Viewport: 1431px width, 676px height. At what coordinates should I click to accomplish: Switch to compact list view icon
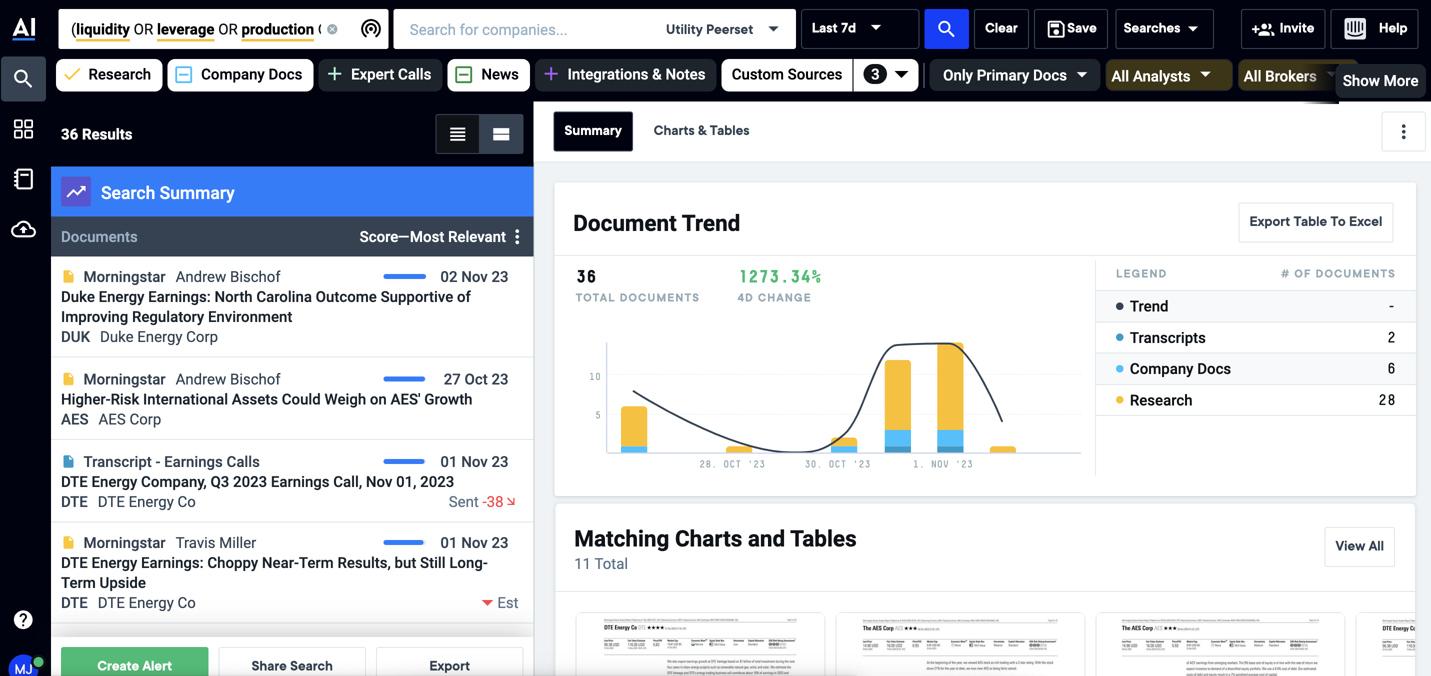pyautogui.click(x=457, y=134)
